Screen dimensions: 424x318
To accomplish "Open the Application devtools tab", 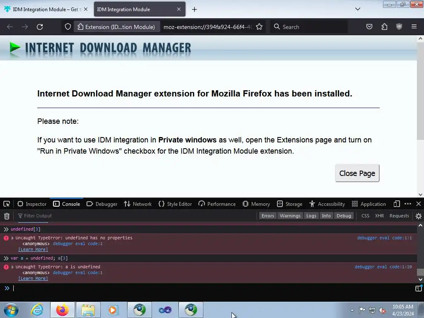I will [369, 204].
